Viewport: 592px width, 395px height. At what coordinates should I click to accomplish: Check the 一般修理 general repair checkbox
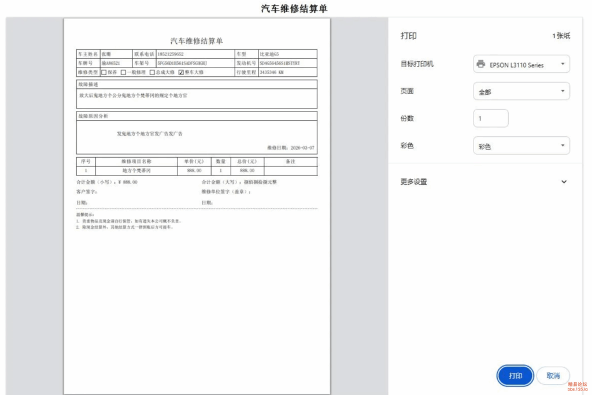click(123, 73)
